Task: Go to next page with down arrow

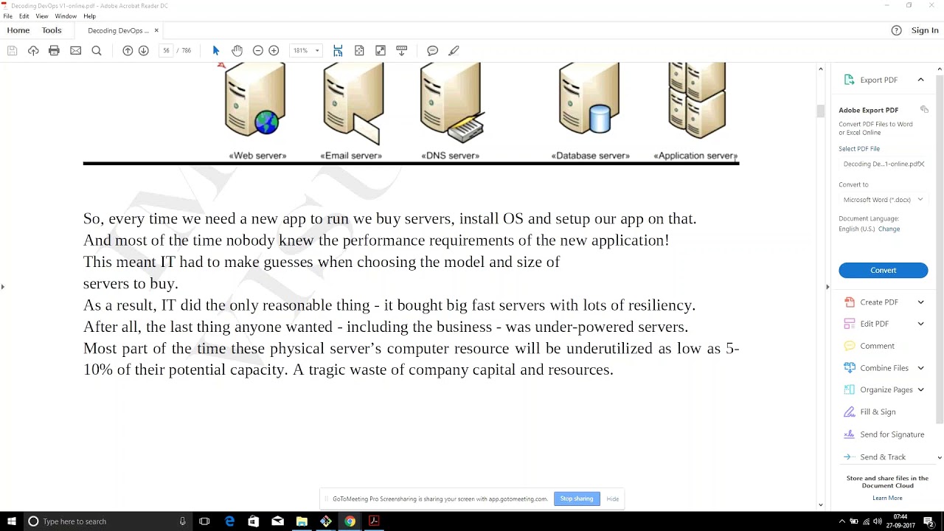Action: (144, 51)
